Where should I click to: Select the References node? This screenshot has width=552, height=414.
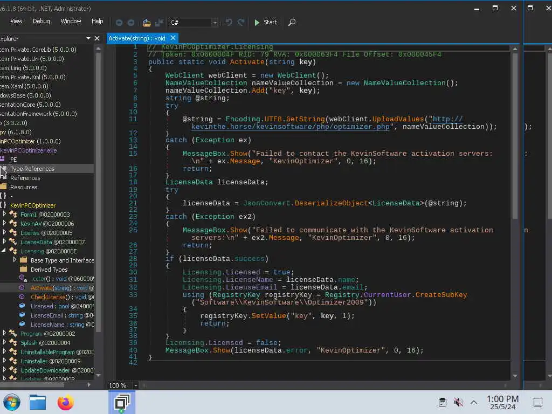(x=25, y=178)
